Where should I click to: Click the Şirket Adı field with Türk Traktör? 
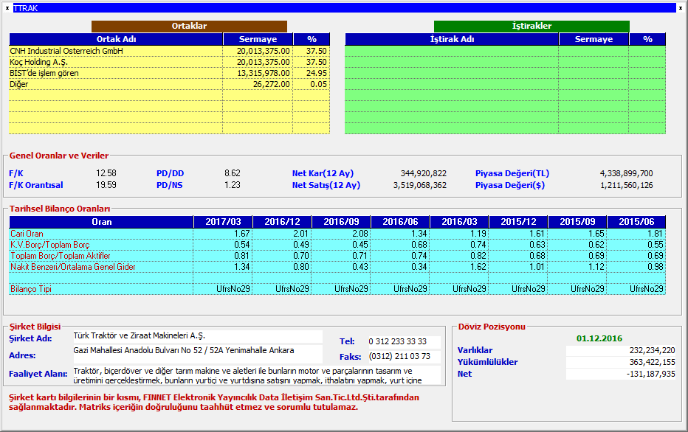(x=197, y=336)
